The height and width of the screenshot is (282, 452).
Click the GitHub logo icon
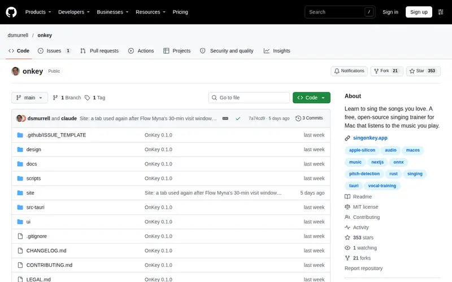click(11, 12)
